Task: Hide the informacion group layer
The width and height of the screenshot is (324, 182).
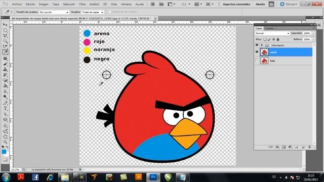Action: [257, 45]
